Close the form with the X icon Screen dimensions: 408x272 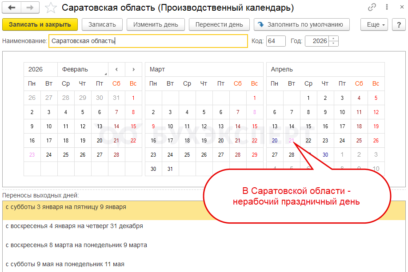pos(398,8)
